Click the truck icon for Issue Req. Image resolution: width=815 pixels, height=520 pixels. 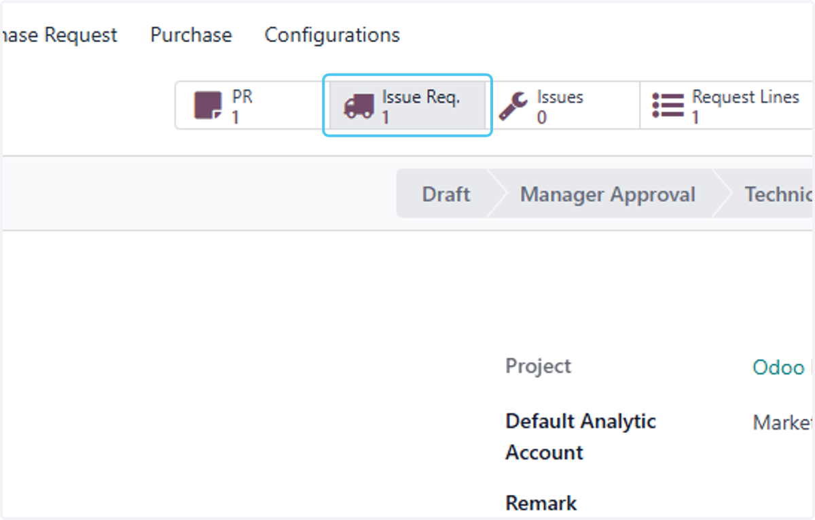click(359, 107)
